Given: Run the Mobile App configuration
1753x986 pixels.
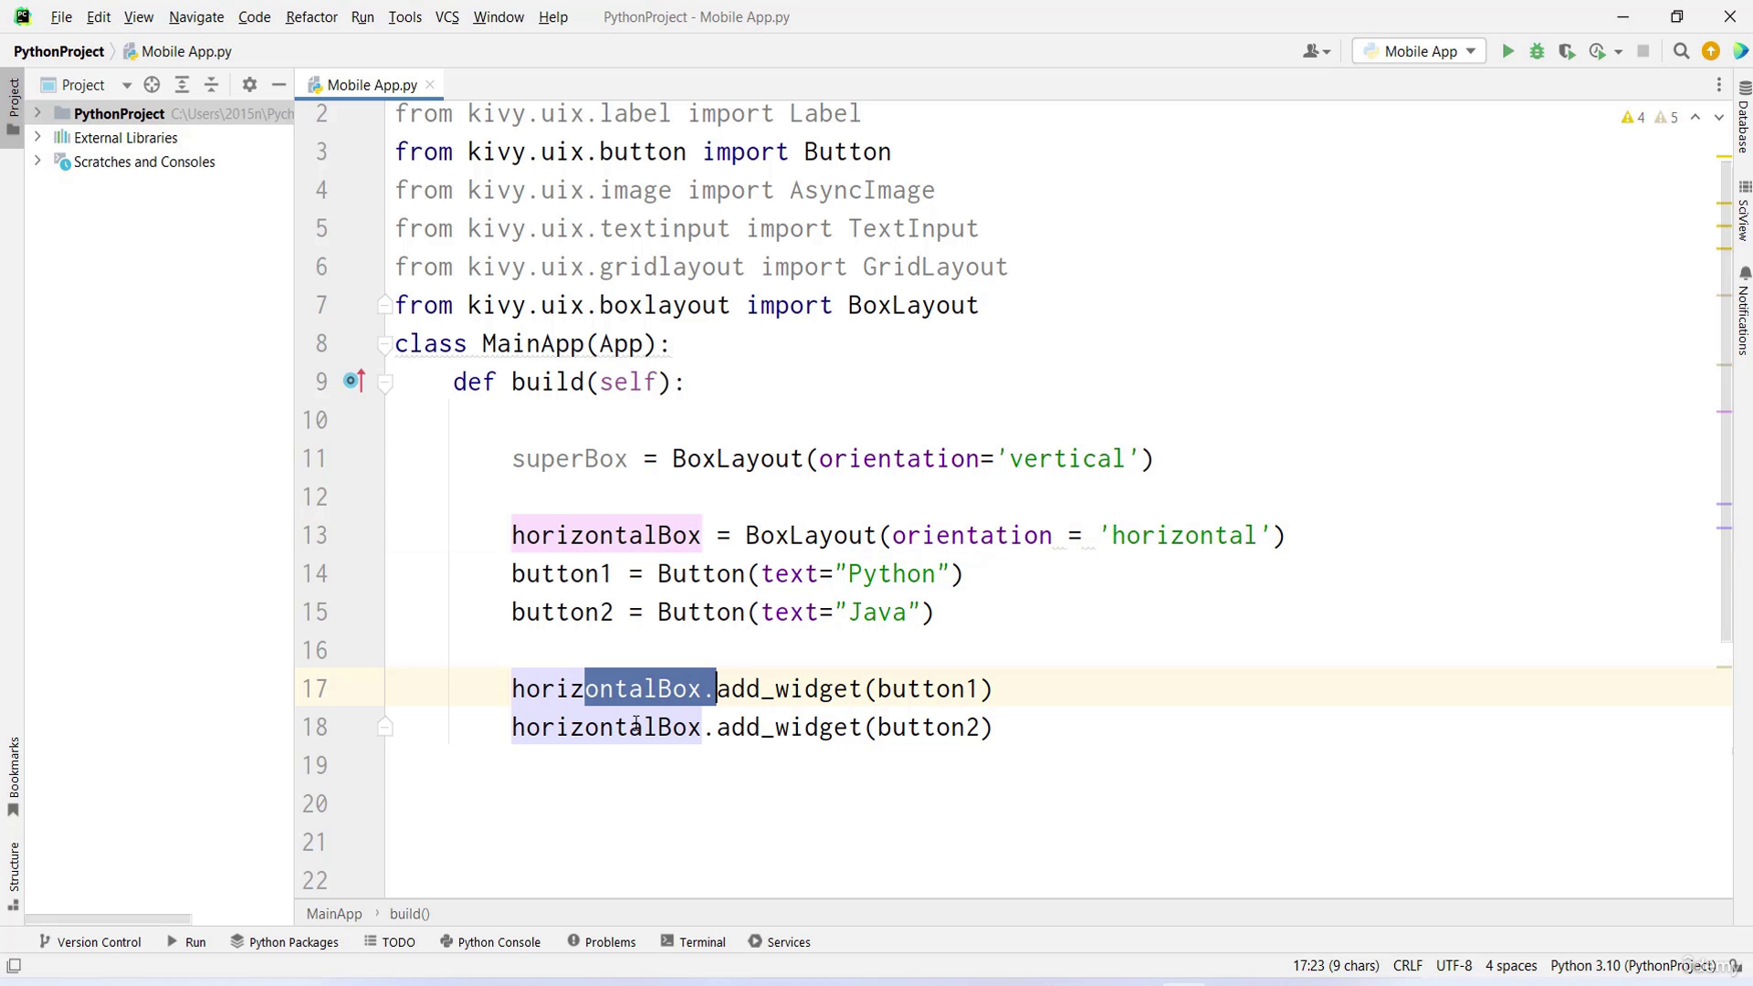Looking at the screenshot, I should click(1507, 51).
